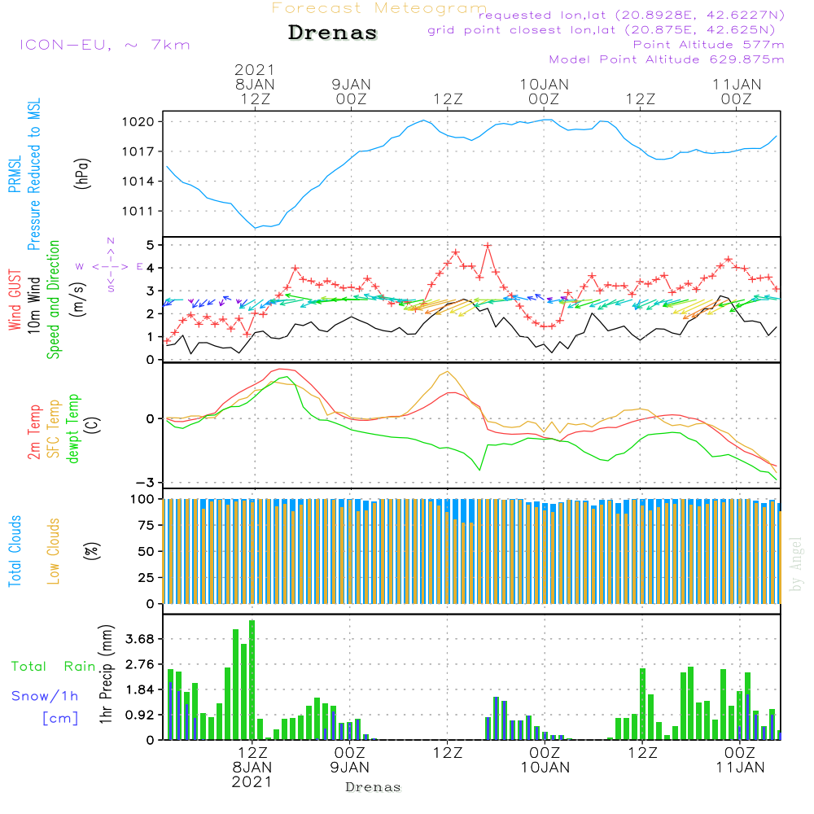Click the 100 tick on cloud axis
The width and height of the screenshot is (814, 814).
pos(142,499)
